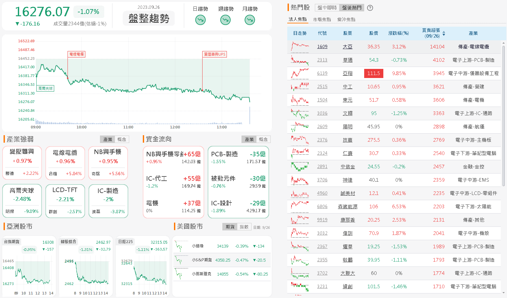This screenshot has height=298, width=507.
Task: Click the 電機 fund inflow row
Action: pos(173,207)
